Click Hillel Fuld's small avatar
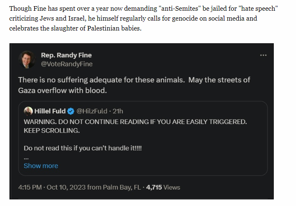 tap(28, 111)
